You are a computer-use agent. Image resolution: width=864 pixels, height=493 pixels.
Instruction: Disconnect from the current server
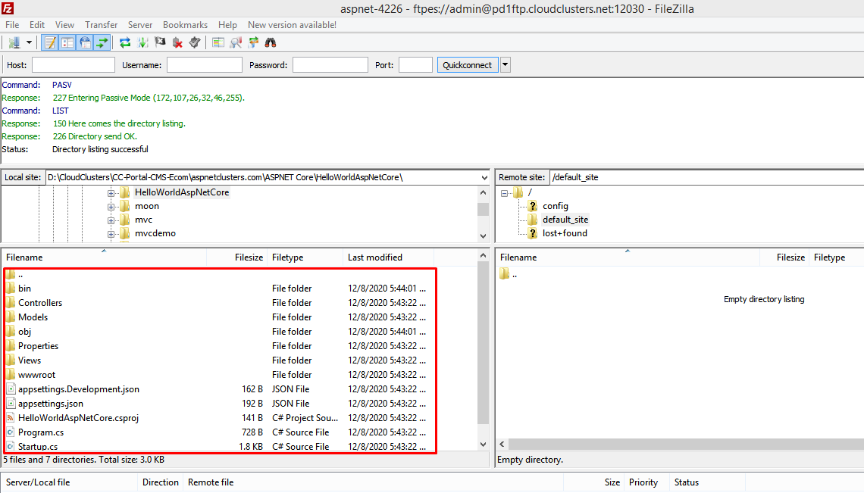[x=177, y=42]
